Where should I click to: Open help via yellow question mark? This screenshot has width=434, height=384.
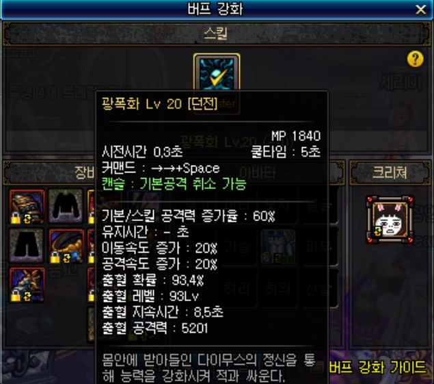pos(415,59)
